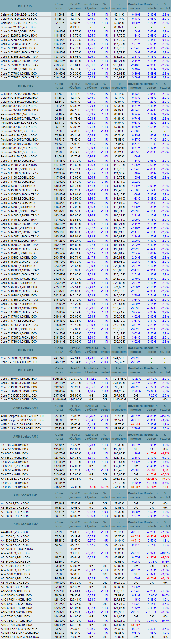Select row name Celeron G1610 2,6GHz BOX
This screenshot has width=171, height=639.
point(19,14)
